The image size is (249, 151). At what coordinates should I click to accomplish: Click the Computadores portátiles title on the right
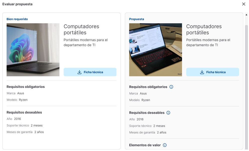[x=204, y=29]
